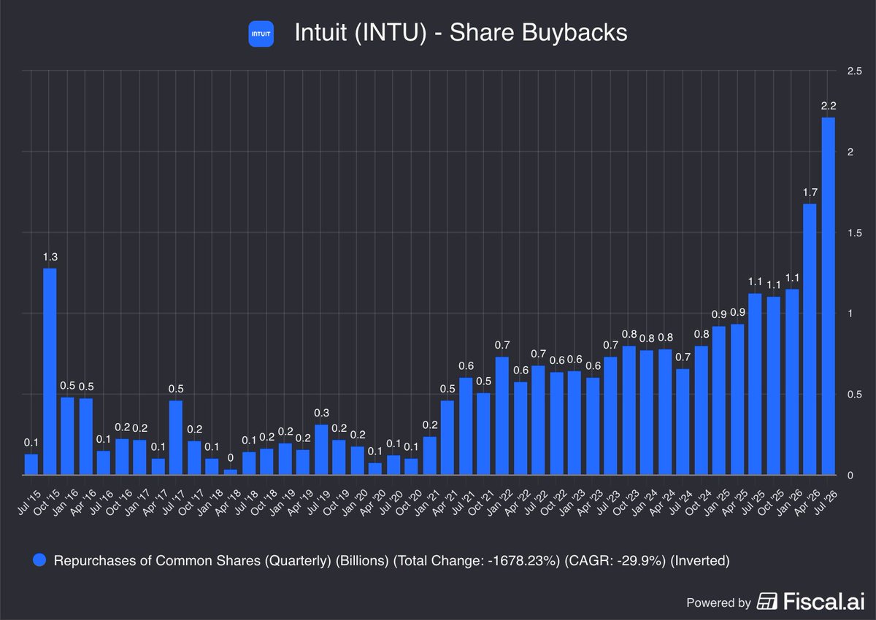Click the '0.5' y-axis tick label

pyautogui.click(x=854, y=395)
